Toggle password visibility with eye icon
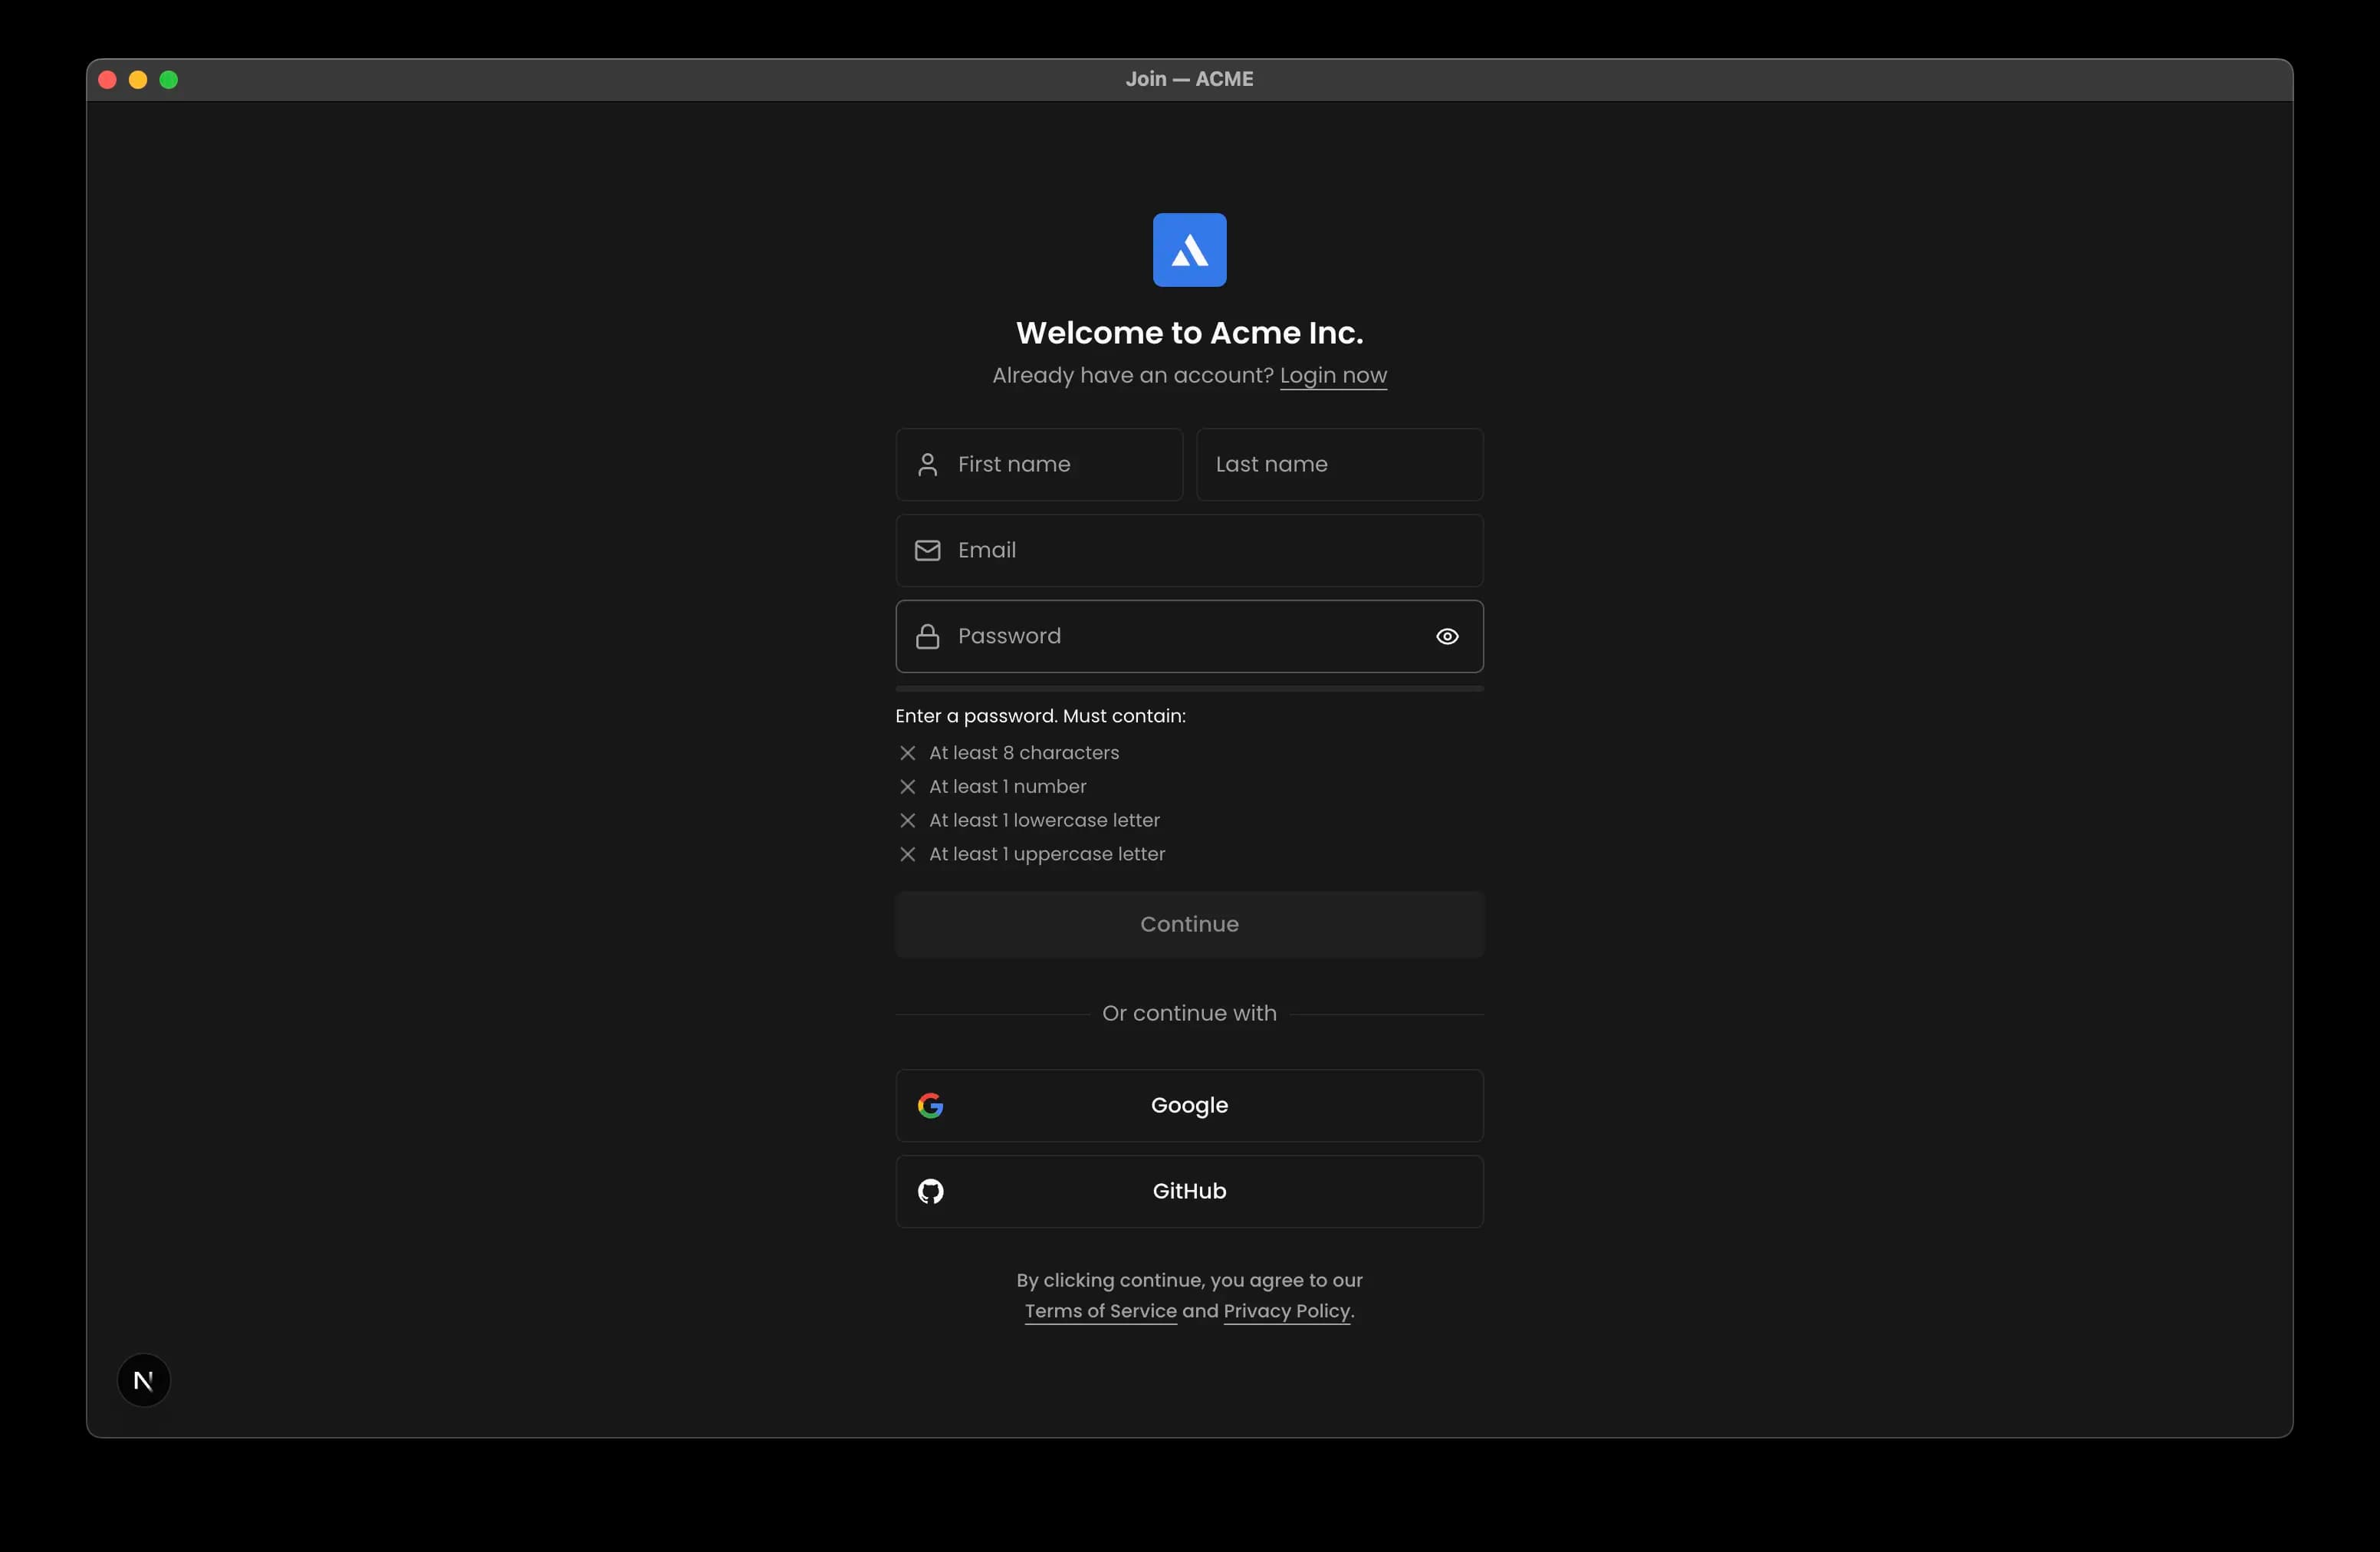The height and width of the screenshot is (1552, 2380). point(1446,637)
